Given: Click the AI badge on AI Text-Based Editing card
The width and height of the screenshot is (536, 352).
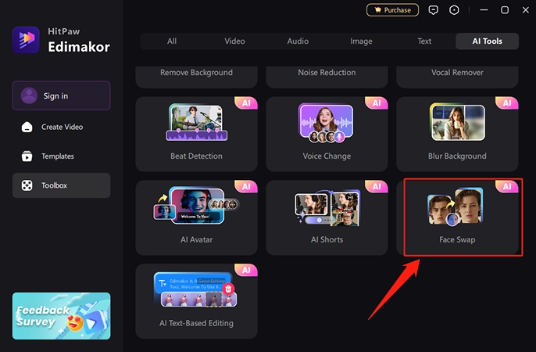Looking at the screenshot, I should pos(246,270).
